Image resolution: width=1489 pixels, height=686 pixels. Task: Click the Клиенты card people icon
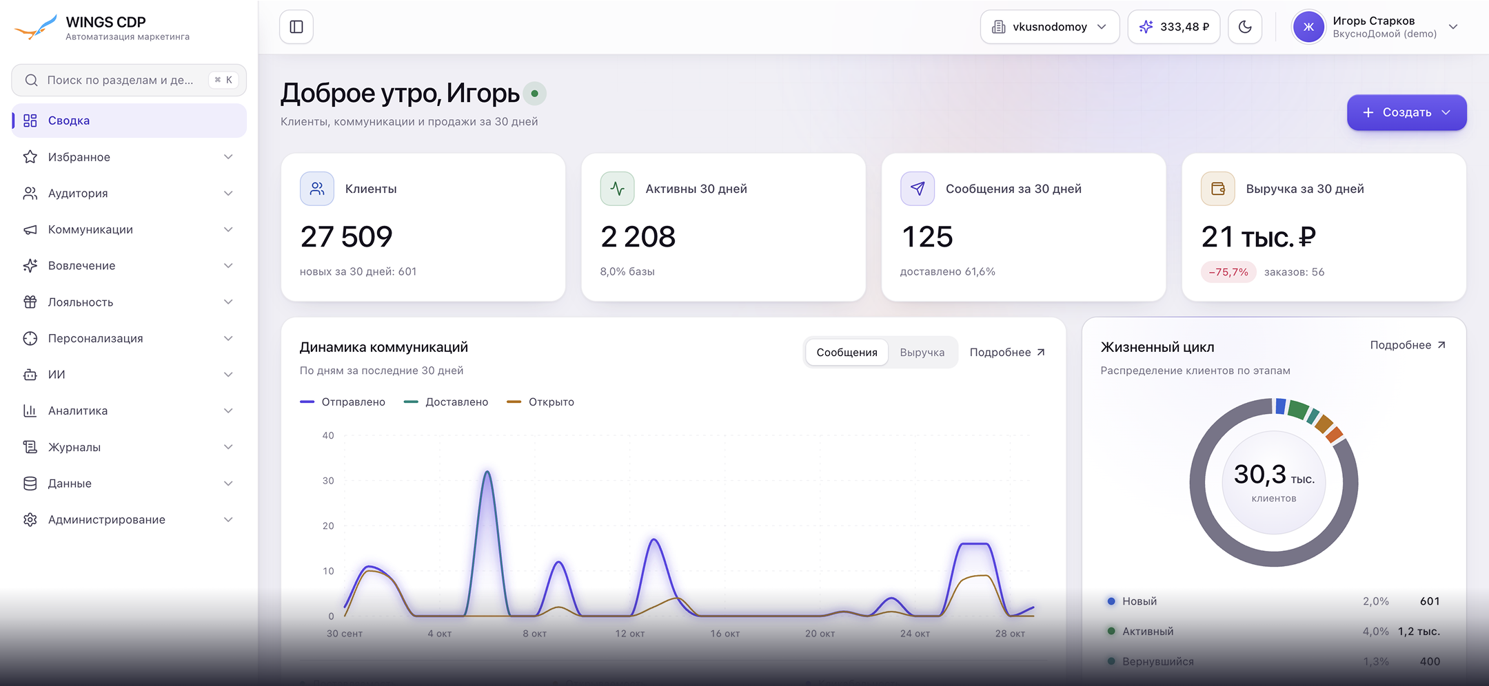(x=317, y=189)
